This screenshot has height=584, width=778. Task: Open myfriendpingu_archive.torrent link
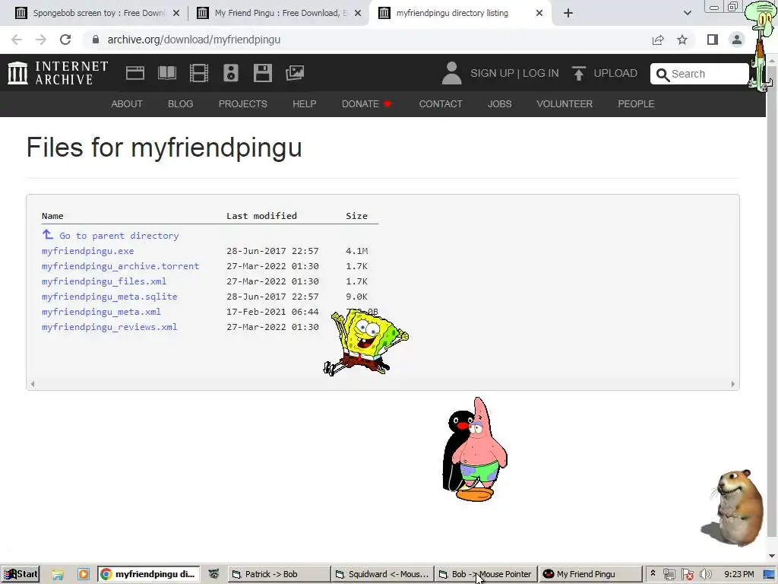click(120, 266)
